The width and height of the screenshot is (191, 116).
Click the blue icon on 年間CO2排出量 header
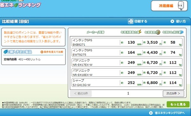[182, 32]
